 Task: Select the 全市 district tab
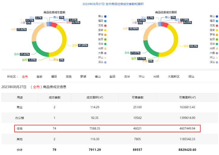pyautogui.click(x=25, y=77)
